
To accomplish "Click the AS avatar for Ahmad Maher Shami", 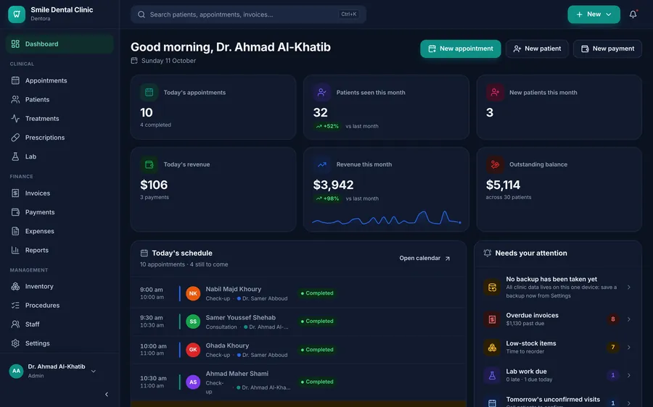I will pos(193,382).
